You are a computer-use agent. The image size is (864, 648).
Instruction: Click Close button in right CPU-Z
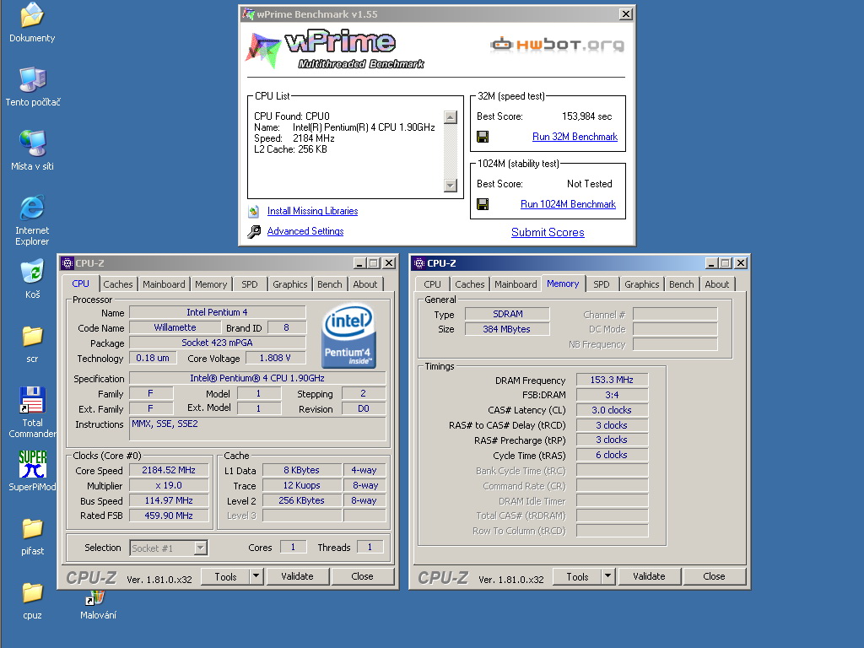pyautogui.click(x=714, y=576)
